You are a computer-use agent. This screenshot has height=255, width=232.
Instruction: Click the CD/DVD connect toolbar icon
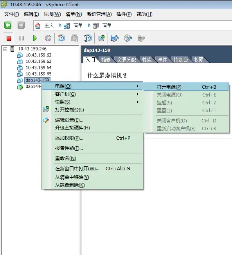pyautogui.click(x=128, y=38)
